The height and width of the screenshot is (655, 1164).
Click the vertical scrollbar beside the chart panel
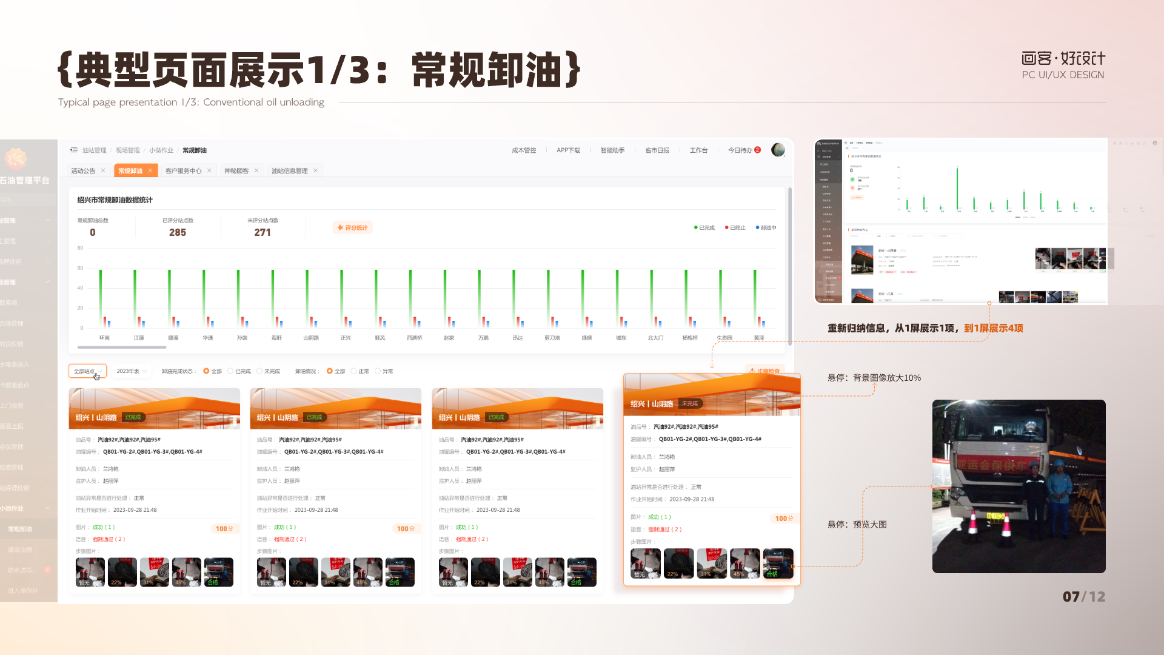(x=790, y=267)
